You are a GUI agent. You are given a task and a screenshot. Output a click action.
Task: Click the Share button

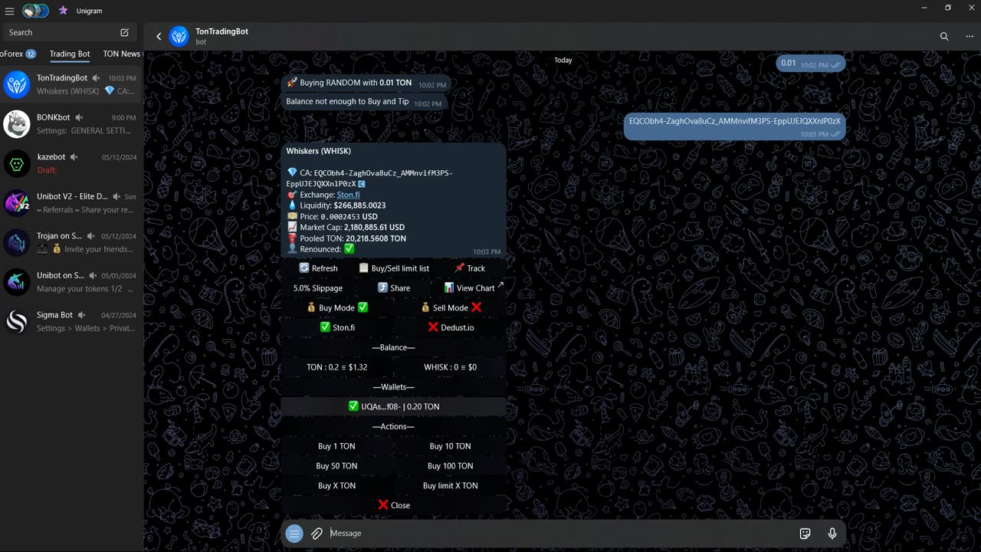pyautogui.click(x=394, y=288)
